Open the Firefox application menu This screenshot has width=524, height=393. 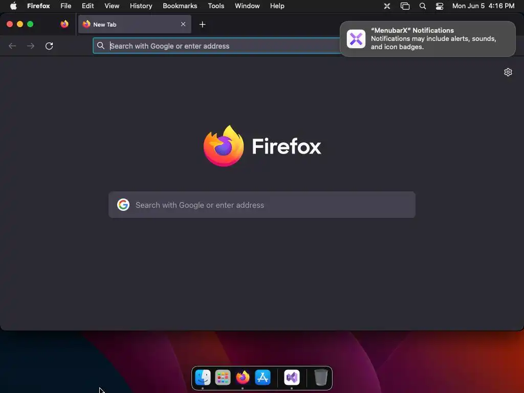38,6
